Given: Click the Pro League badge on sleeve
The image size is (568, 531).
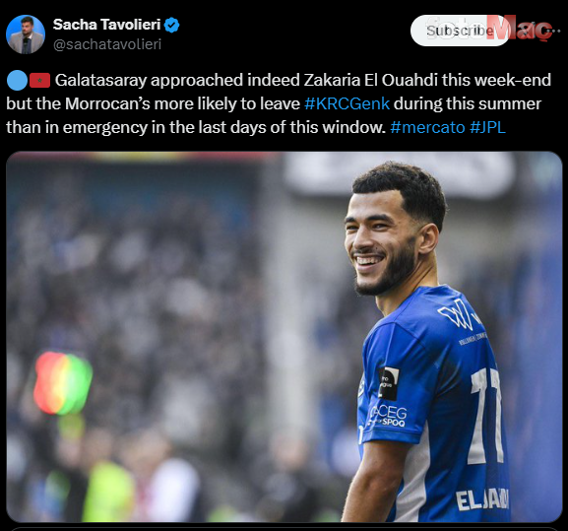Looking at the screenshot, I should click(389, 383).
